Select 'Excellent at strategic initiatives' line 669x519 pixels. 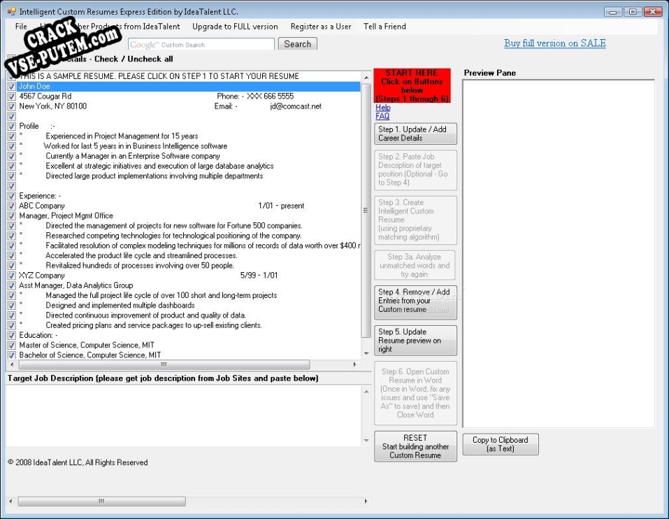tap(159, 166)
